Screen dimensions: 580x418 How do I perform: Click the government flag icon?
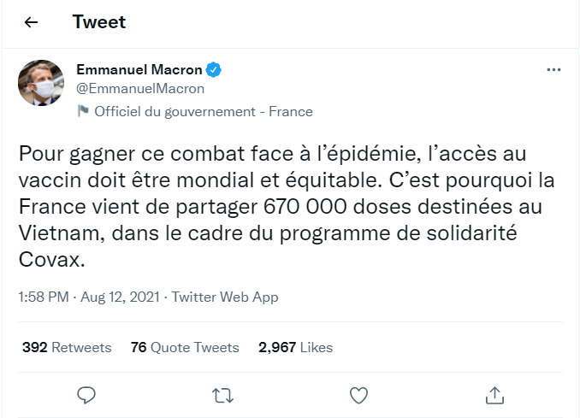[83, 111]
